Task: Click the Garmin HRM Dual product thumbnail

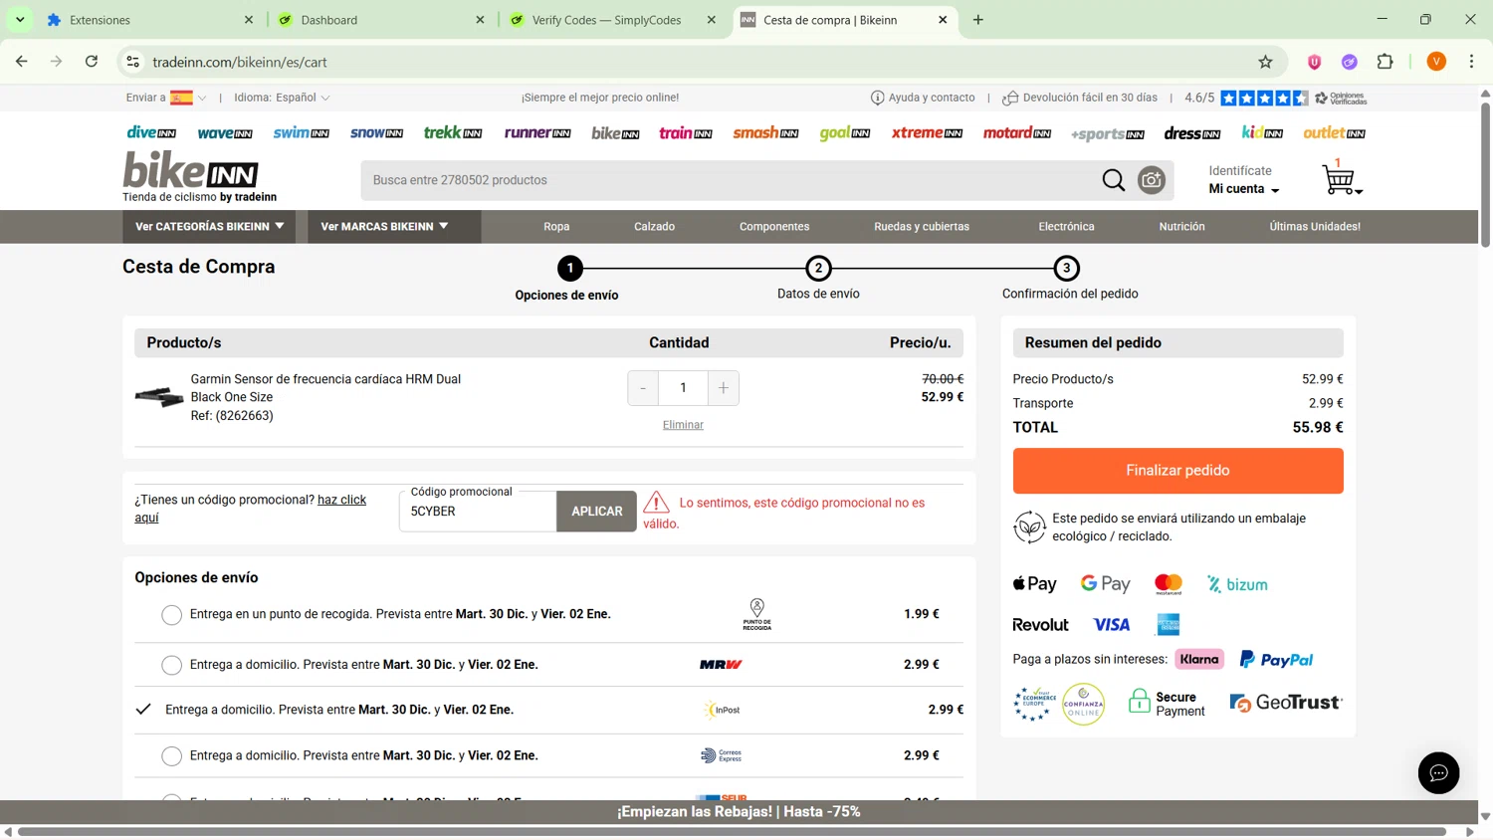Action: [x=159, y=397]
